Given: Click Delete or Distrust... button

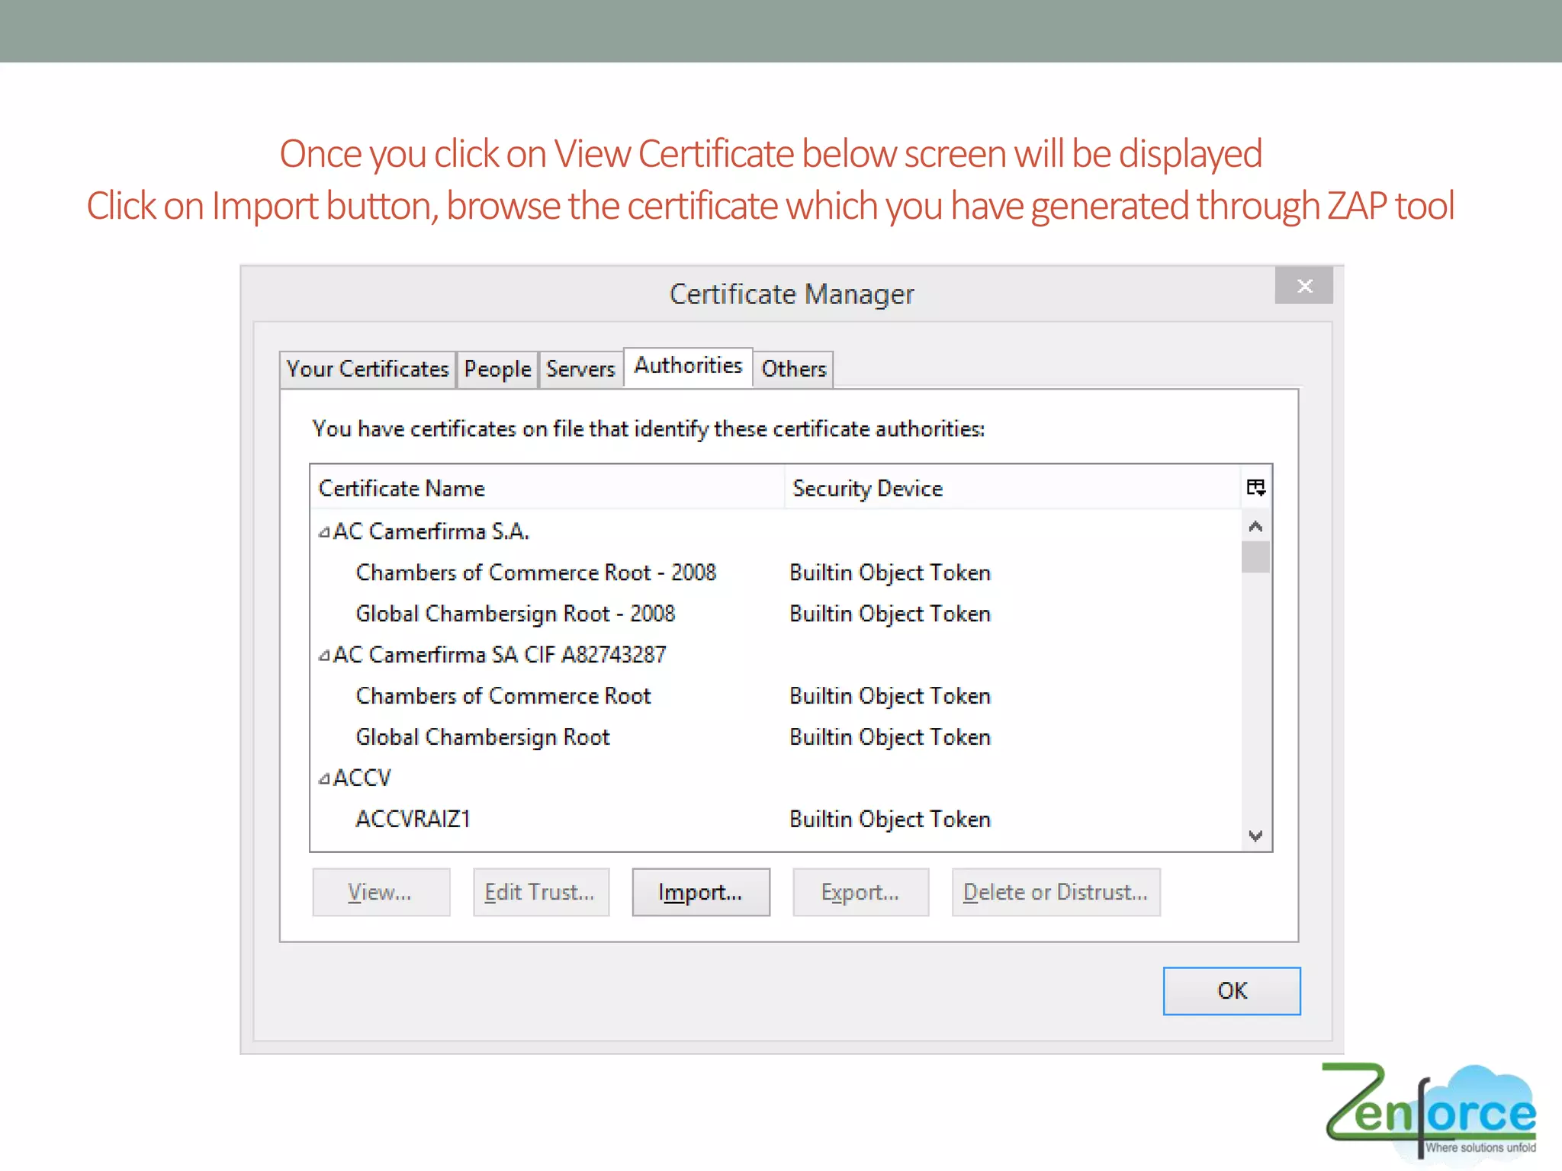Looking at the screenshot, I should pyautogui.click(x=1056, y=892).
